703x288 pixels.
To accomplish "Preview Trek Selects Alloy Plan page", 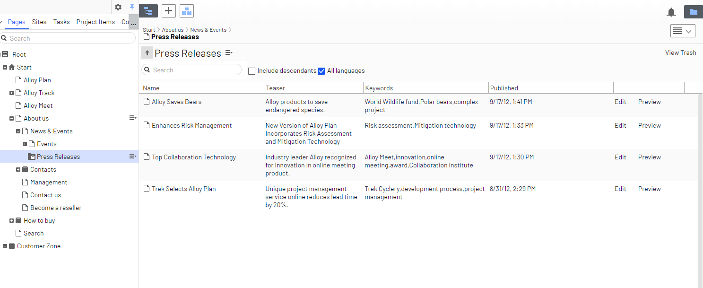I will click(650, 189).
